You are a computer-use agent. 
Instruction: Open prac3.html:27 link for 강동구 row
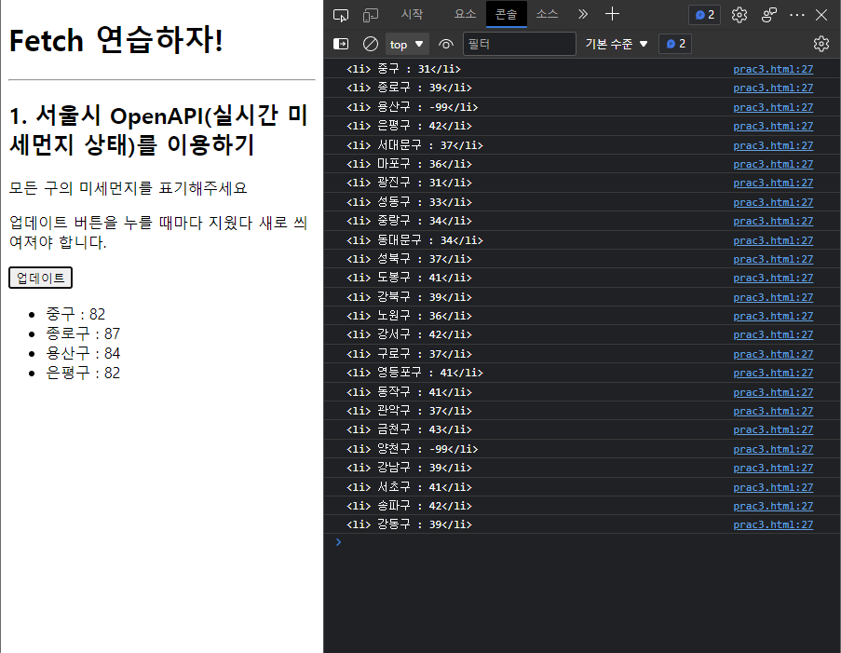click(773, 524)
